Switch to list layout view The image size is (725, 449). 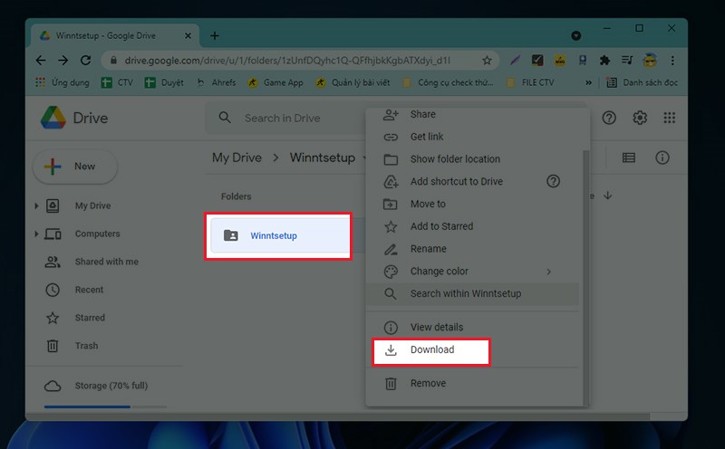click(629, 158)
